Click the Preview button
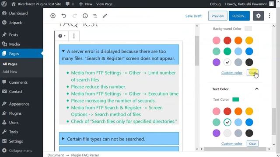The width and height of the screenshot is (280, 157). click(x=218, y=16)
